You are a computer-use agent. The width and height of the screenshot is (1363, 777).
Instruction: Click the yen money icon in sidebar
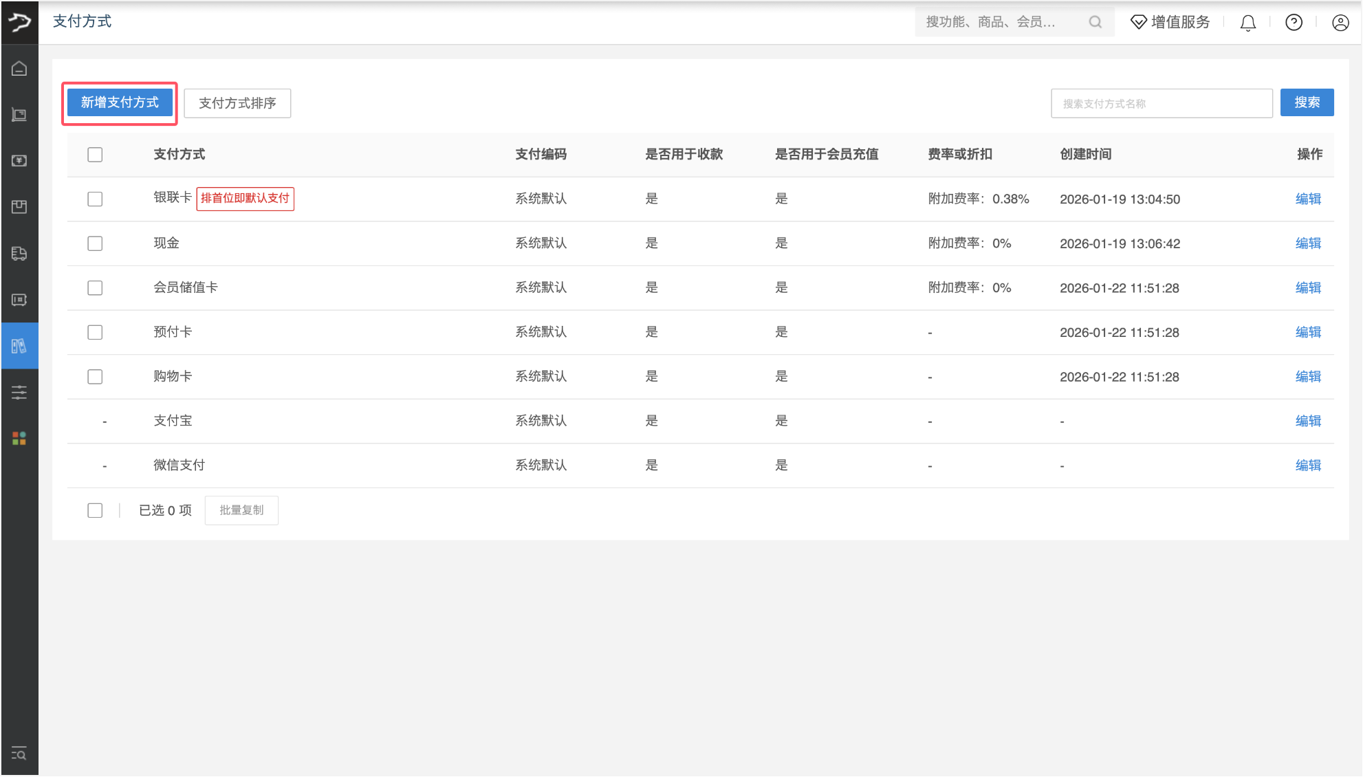pos(19,161)
